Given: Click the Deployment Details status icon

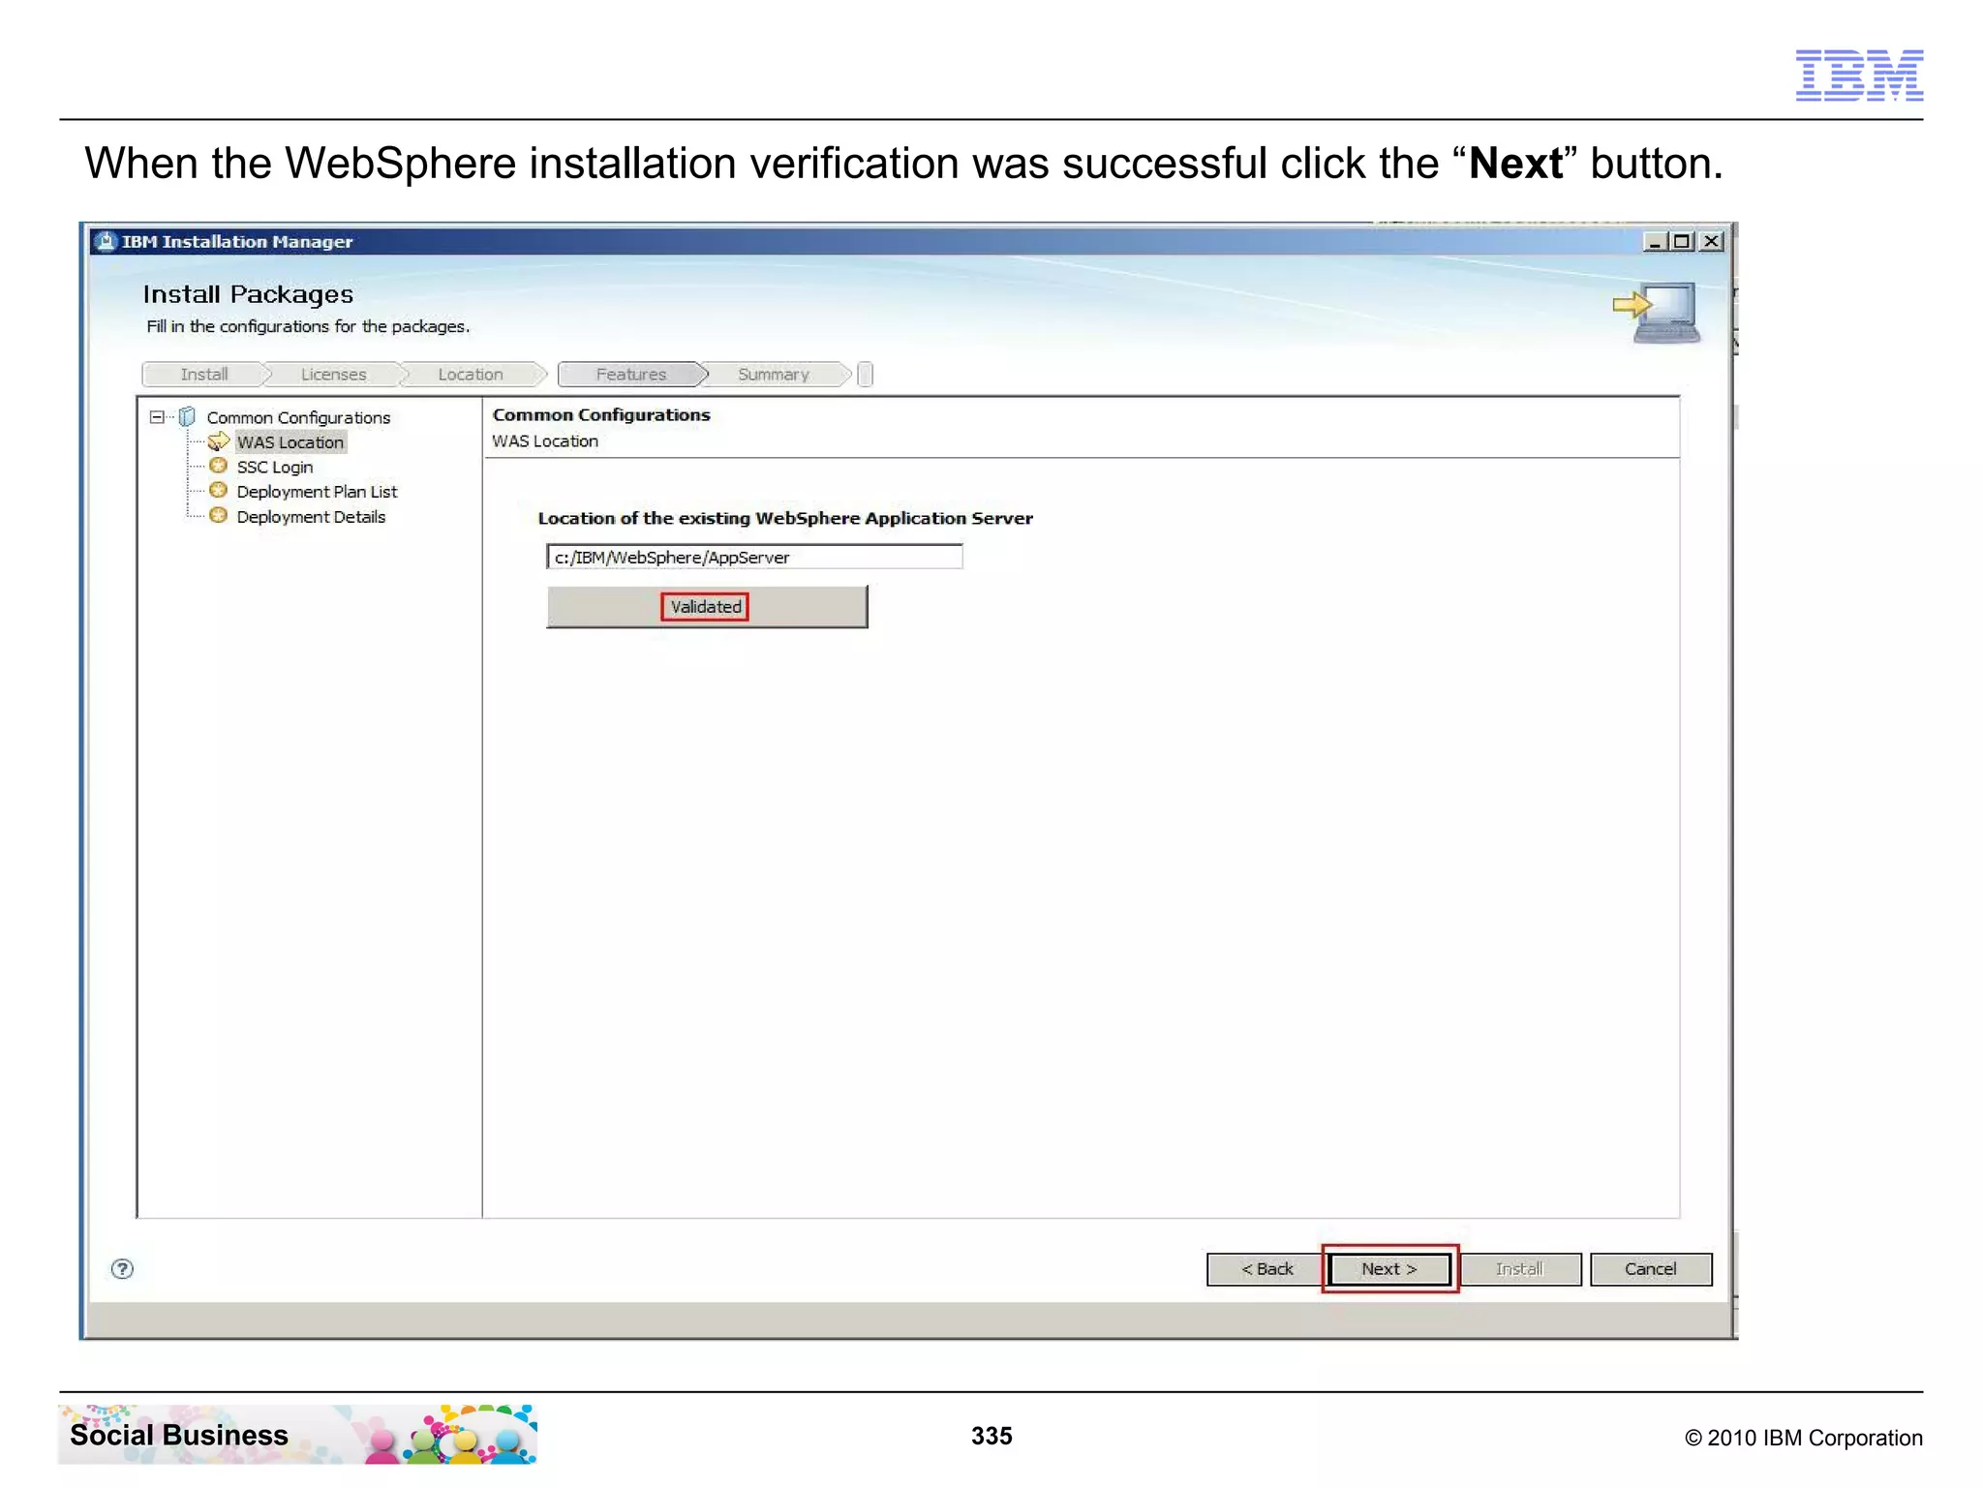Looking at the screenshot, I should (x=219, y=516).
